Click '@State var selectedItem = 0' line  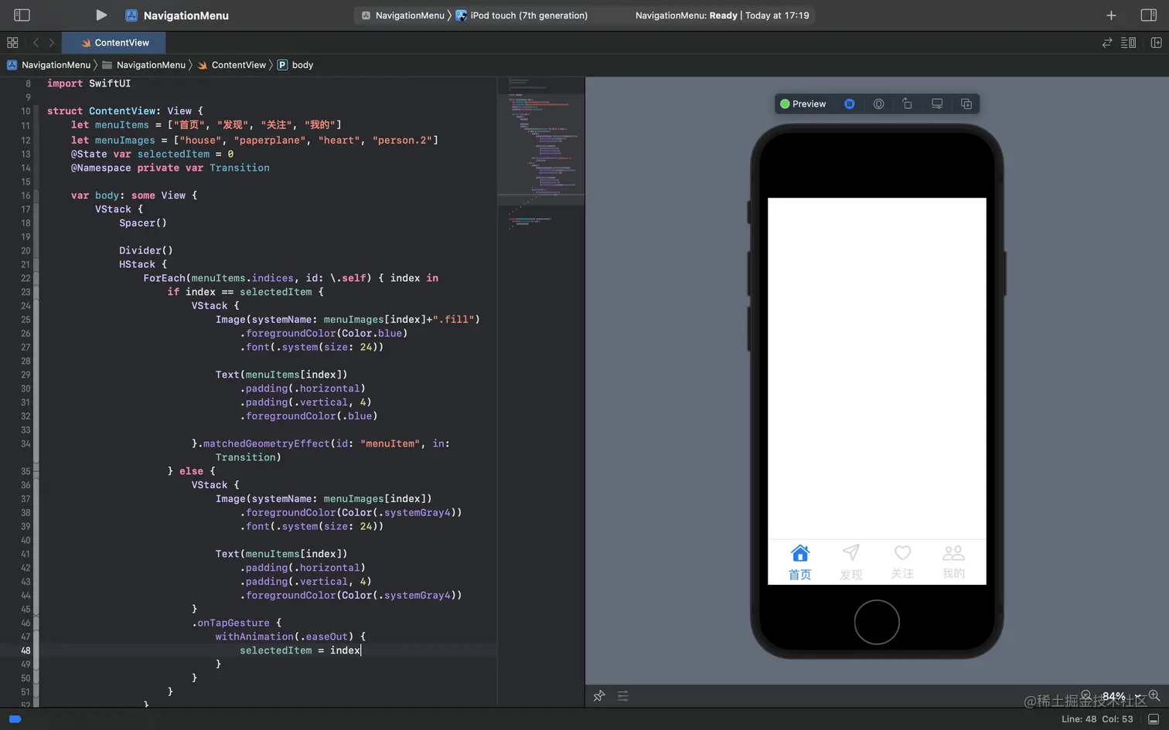(152, 154)
